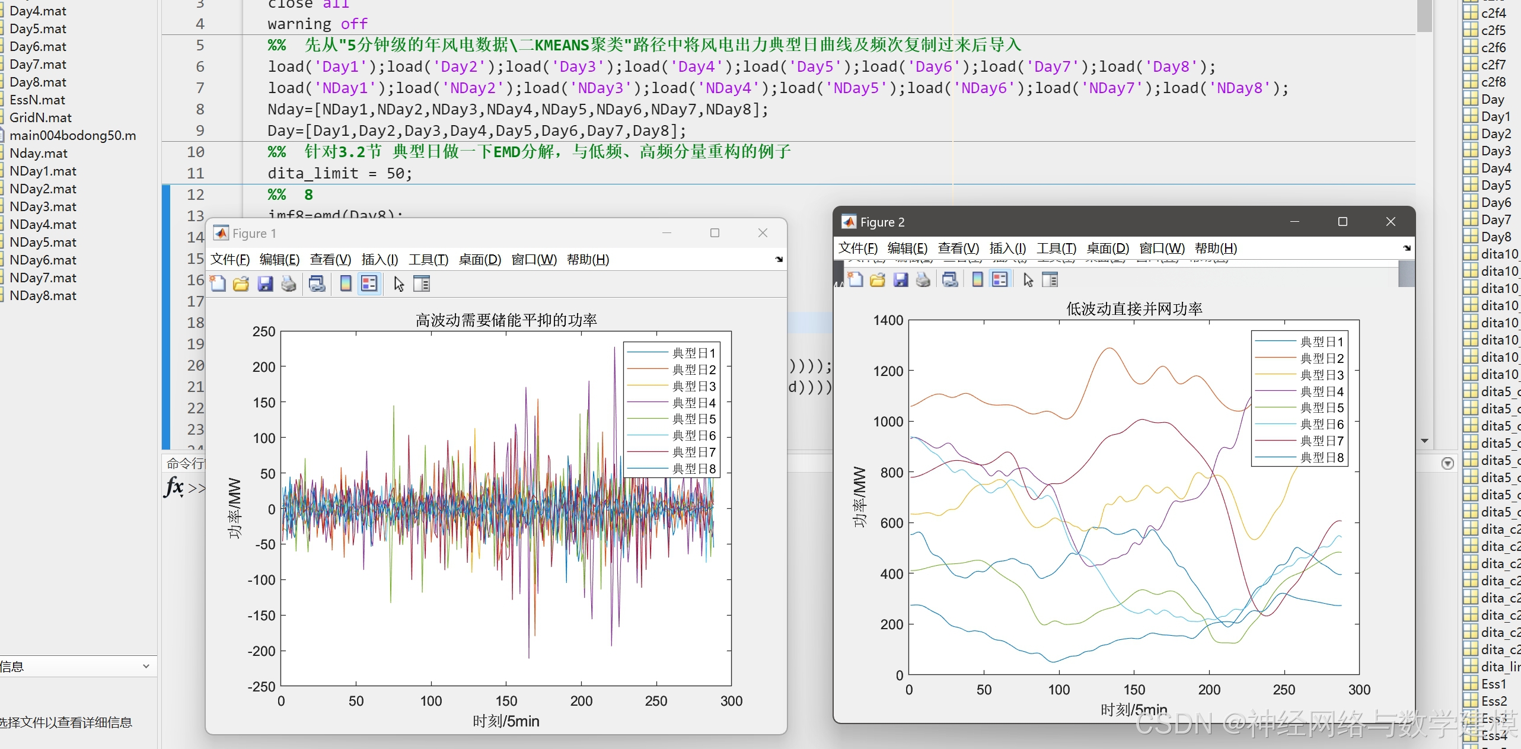Click Open File icon in Figure 1
The width and height of the screenshot is (1521, 749).
(241, 284)
